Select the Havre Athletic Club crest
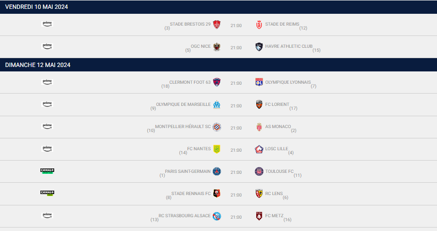 click(259, 47)
